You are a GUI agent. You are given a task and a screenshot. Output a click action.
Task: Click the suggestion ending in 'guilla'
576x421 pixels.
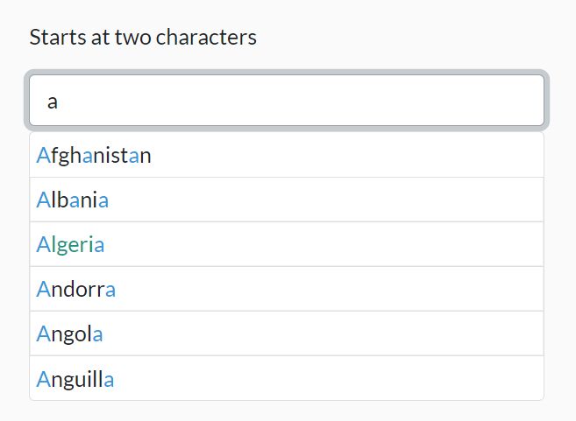pyautogui.click(x=75, y=379)
